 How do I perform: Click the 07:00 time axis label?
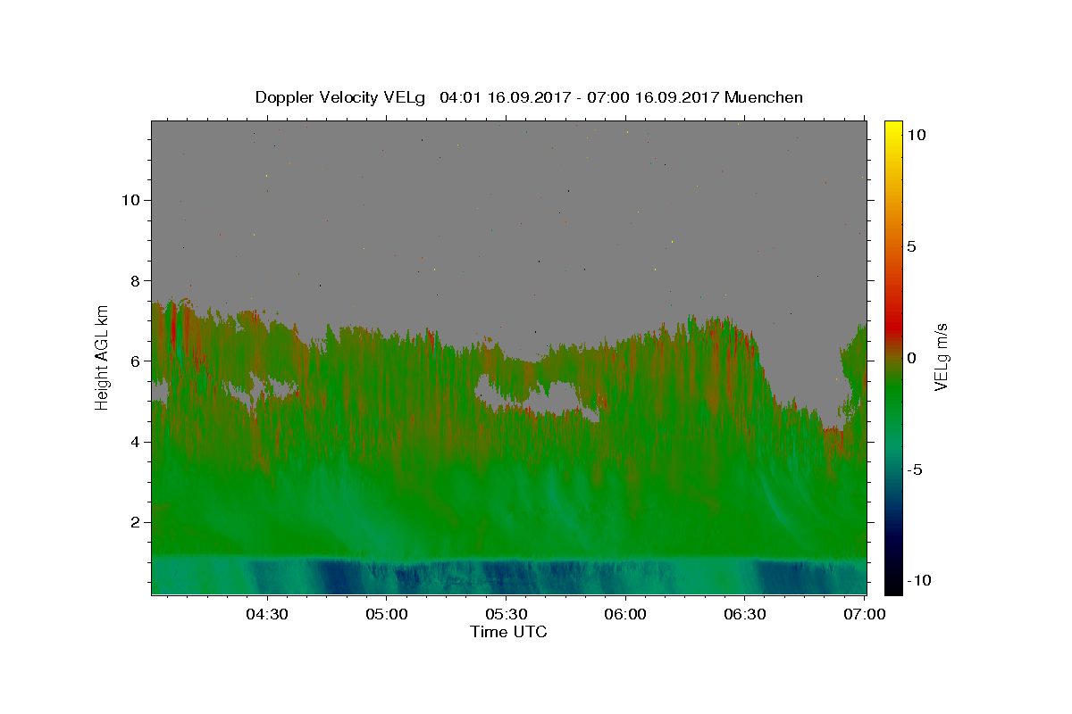(x=865, y=614)
